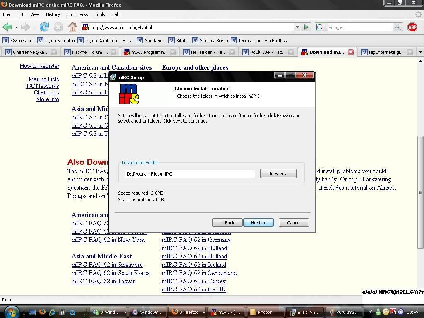The height and width of the screenshot is (318, 424).
Task: Open the Help menu
Action: pyautogui.click(x=116, y=14)
